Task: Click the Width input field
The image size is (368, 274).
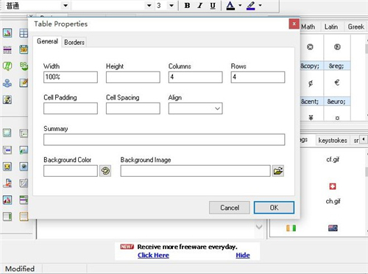Action: point(71,77)
